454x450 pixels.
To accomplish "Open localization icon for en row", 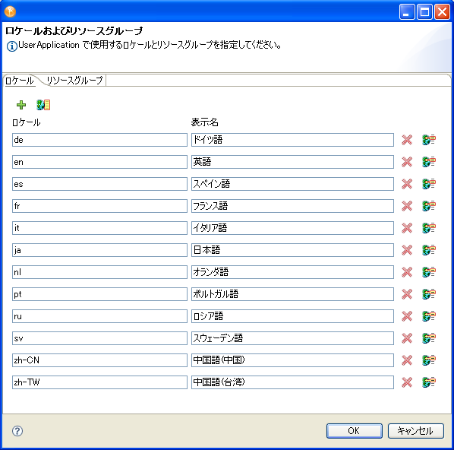I will coord(429,162).
